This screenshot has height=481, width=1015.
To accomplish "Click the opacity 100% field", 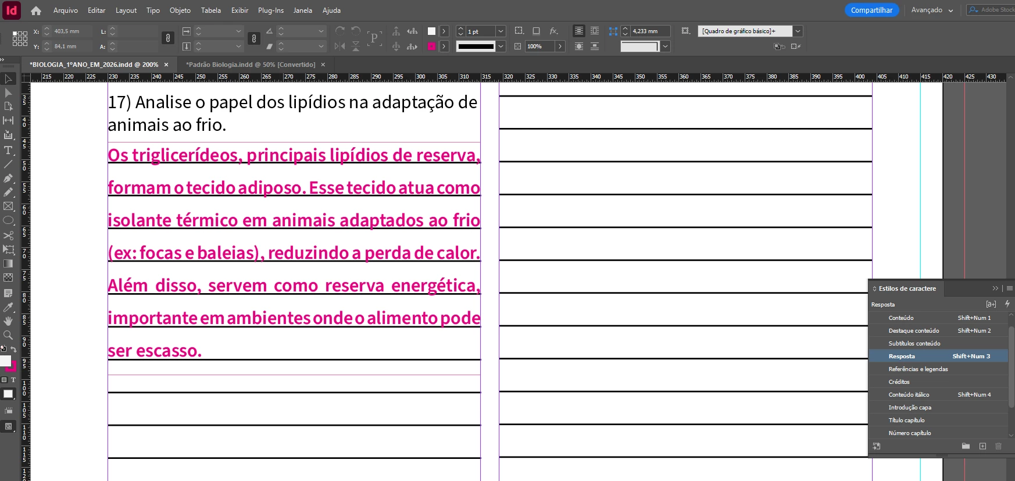I will (540, 46).
